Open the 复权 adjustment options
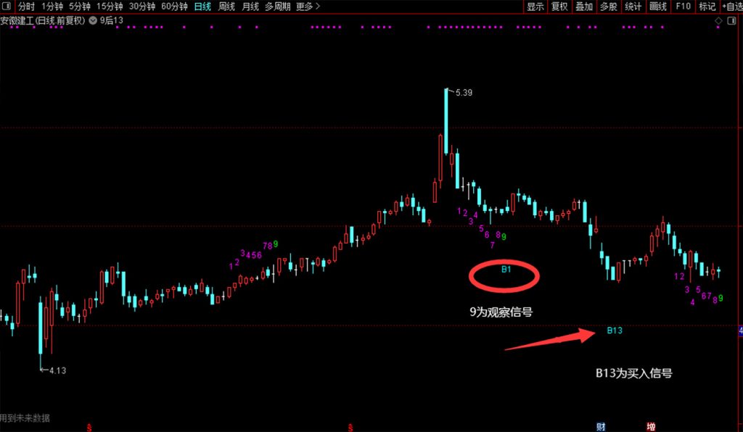This screenshot has width=743, height=432. 559,7
